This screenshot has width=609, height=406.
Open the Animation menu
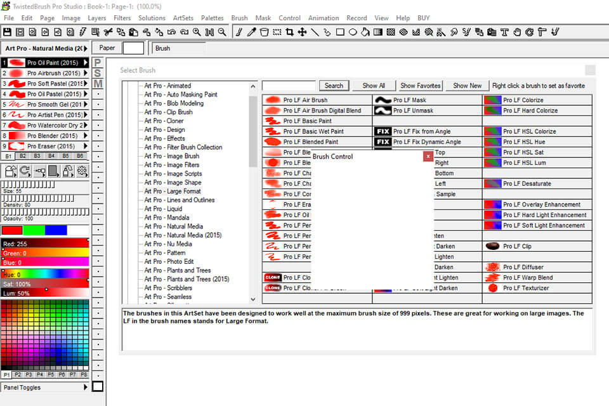[323, 18]
